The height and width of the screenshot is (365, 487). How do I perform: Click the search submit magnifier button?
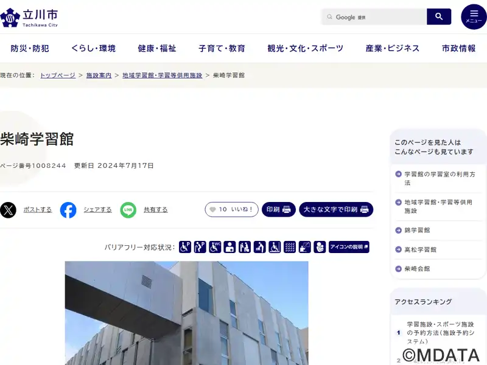point(439,16)
